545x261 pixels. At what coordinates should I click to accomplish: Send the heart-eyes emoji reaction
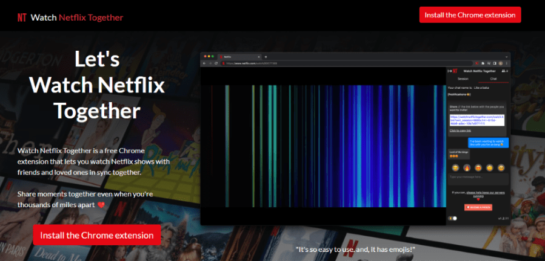(x=478, y=168)
